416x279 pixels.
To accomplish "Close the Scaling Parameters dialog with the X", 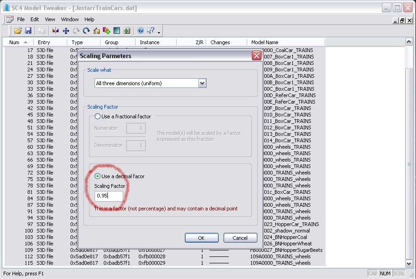I will pos(256,56).
